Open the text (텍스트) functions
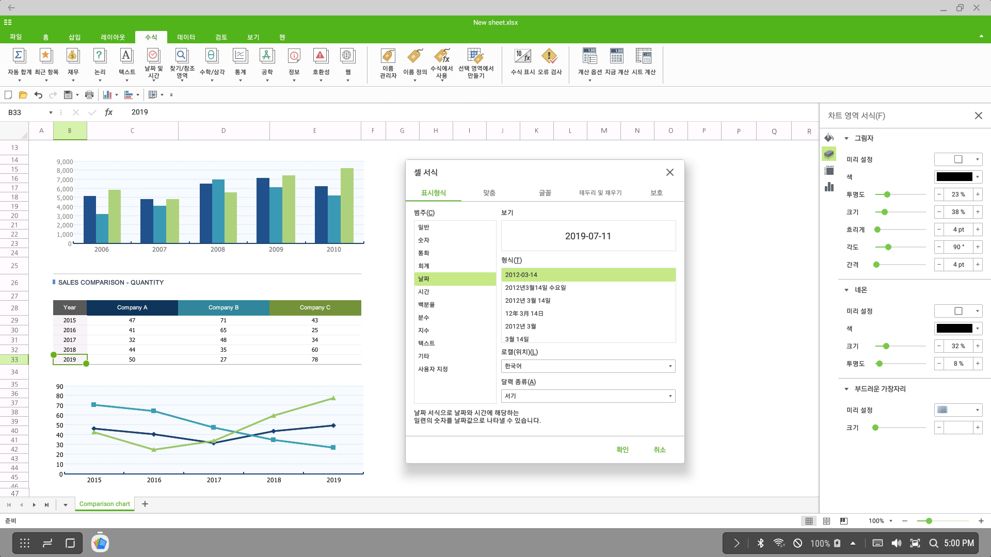This screenshot has height=557, width=991. [x=126, y=63]
